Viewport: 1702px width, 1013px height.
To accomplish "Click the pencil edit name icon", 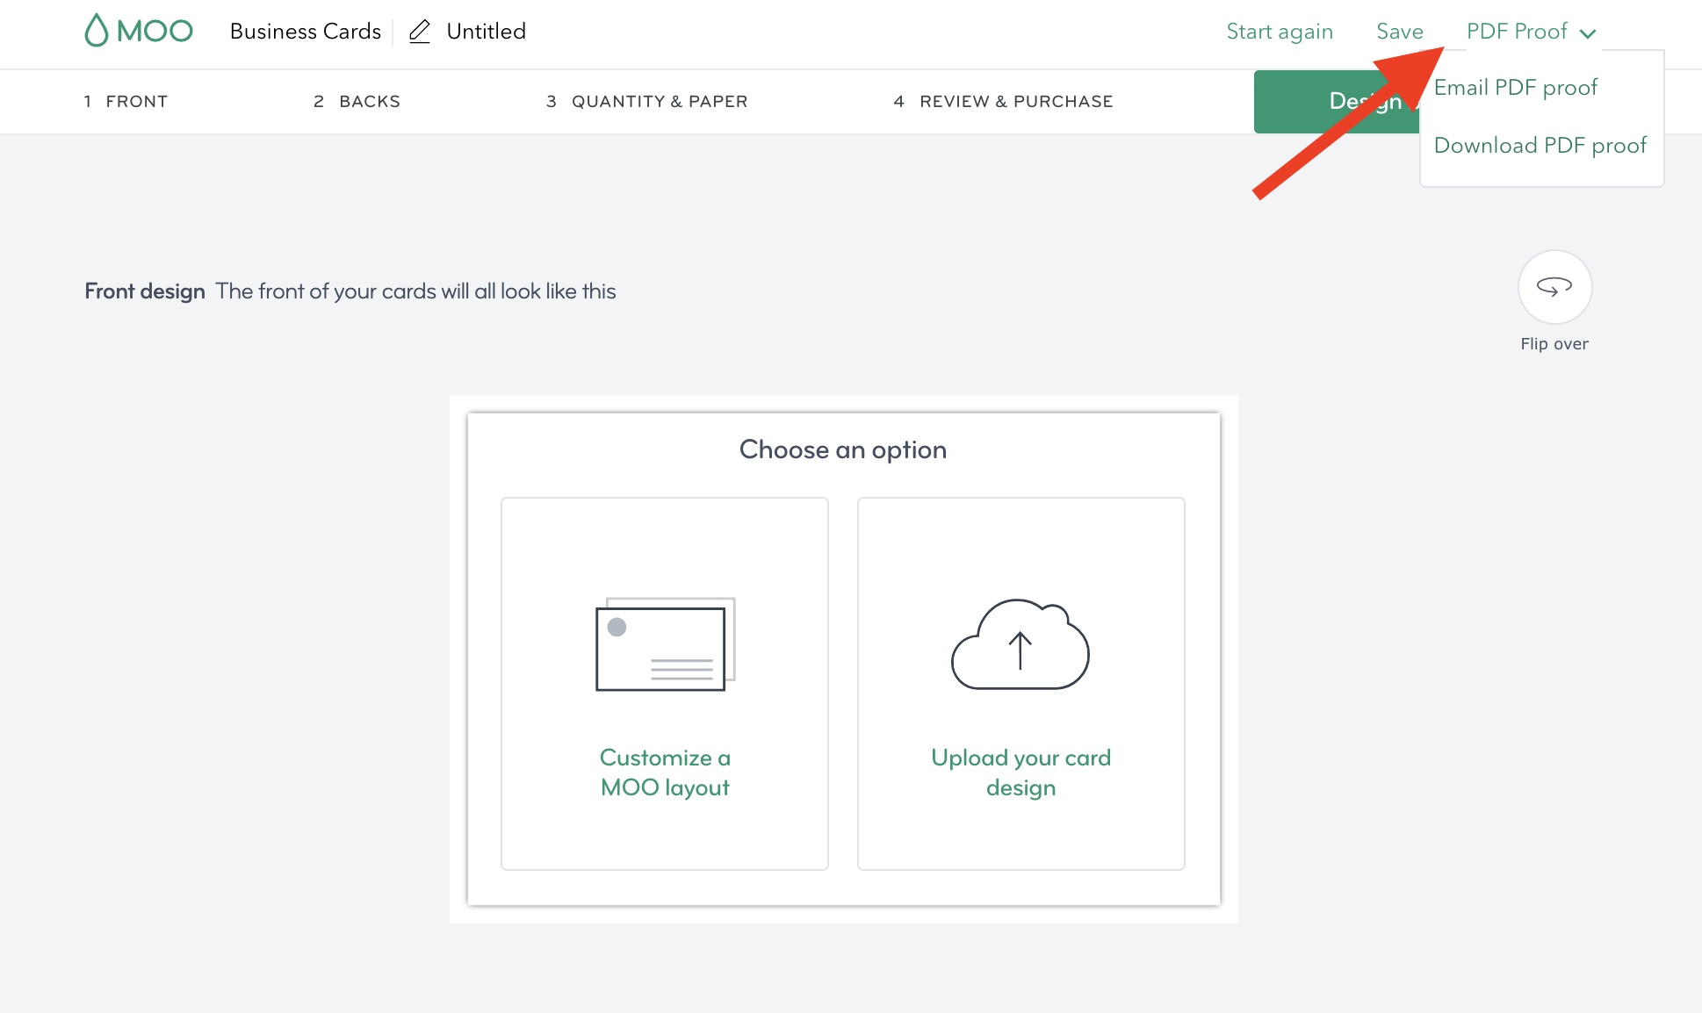I will tap(420, 32).
